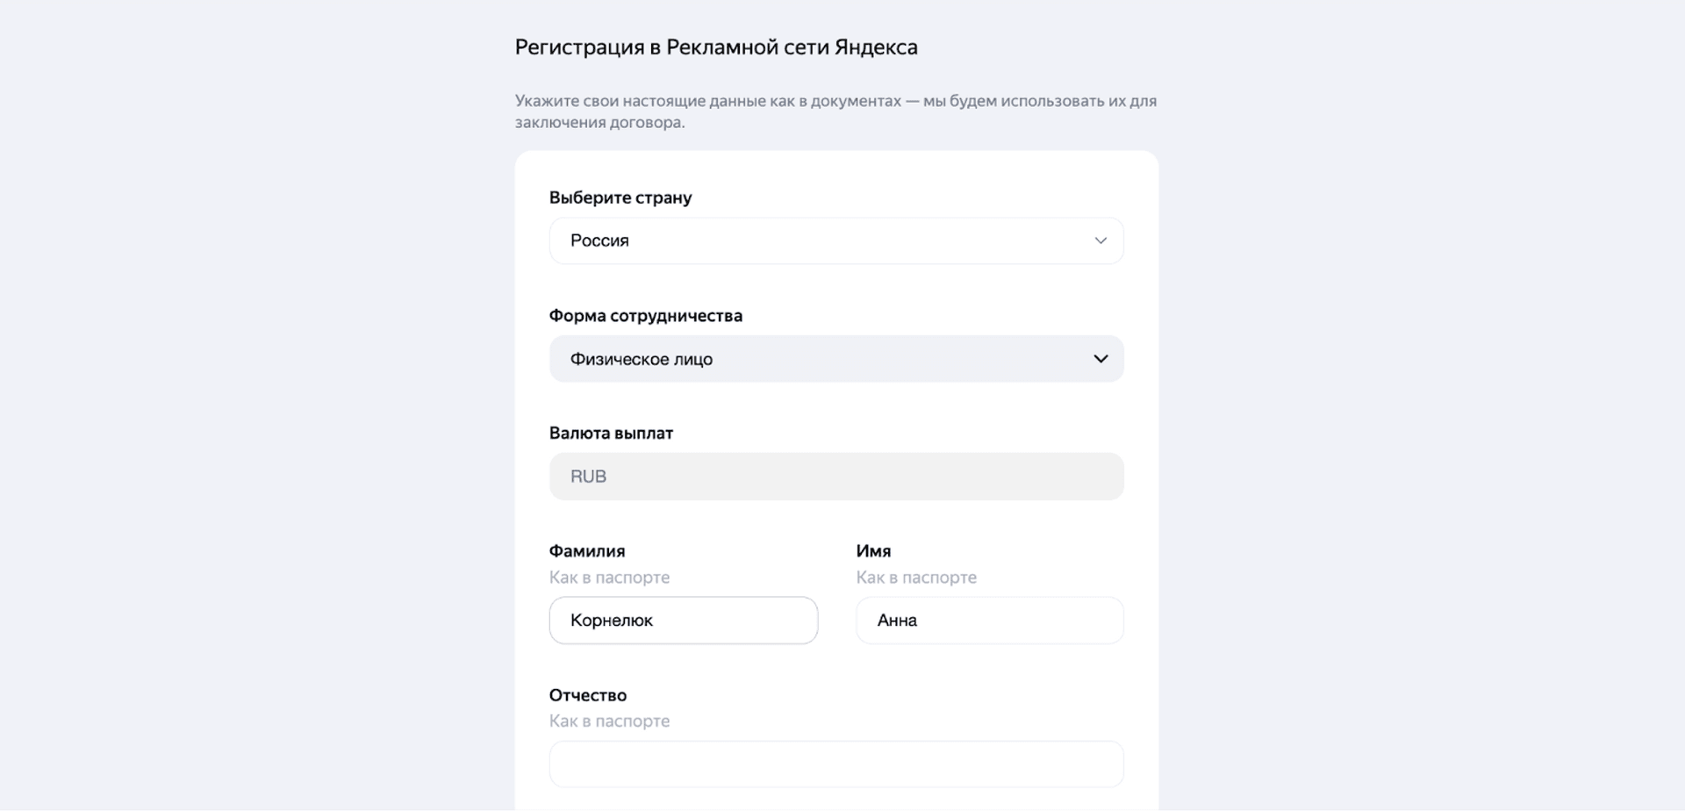Image resolution: width=1685 pixels, height=811 pixels.
Task: Click the "Форма сотрудничества" field label
Action: click(646, 315)
